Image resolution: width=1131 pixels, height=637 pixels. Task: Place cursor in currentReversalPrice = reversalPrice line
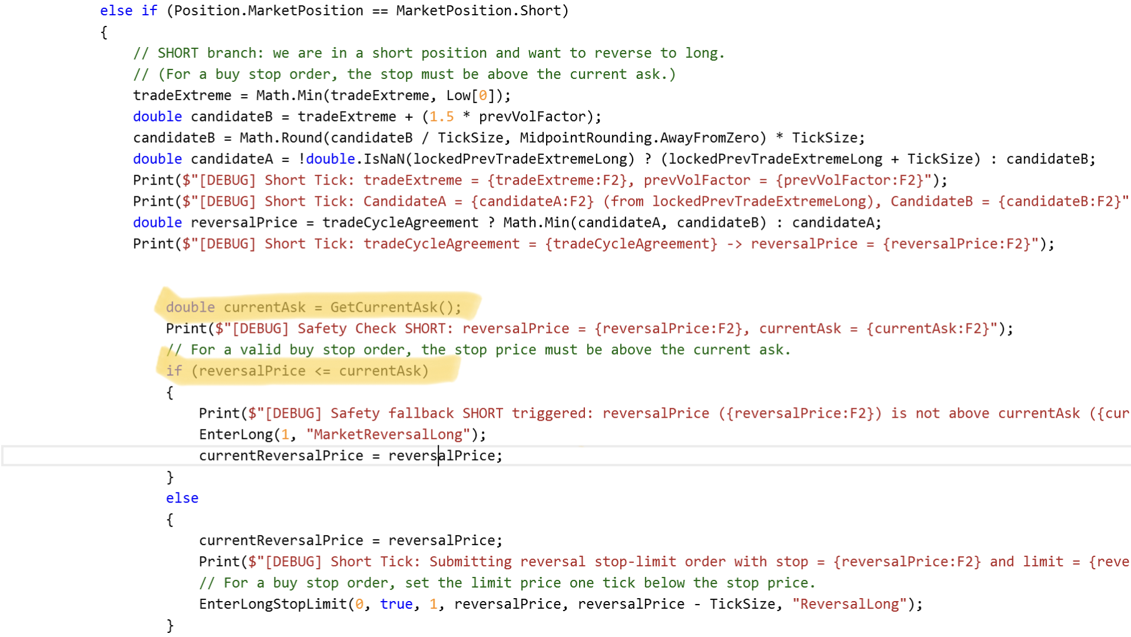350,456
